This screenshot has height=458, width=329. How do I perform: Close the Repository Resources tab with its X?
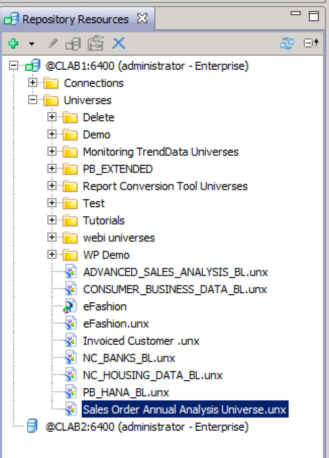pyautogui.click(x=142, y=18)
